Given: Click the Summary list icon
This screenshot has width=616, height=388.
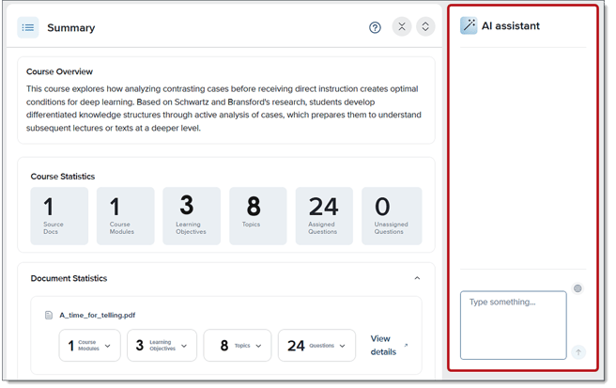Looking at the screenshot, I should (x=28, y=27).
